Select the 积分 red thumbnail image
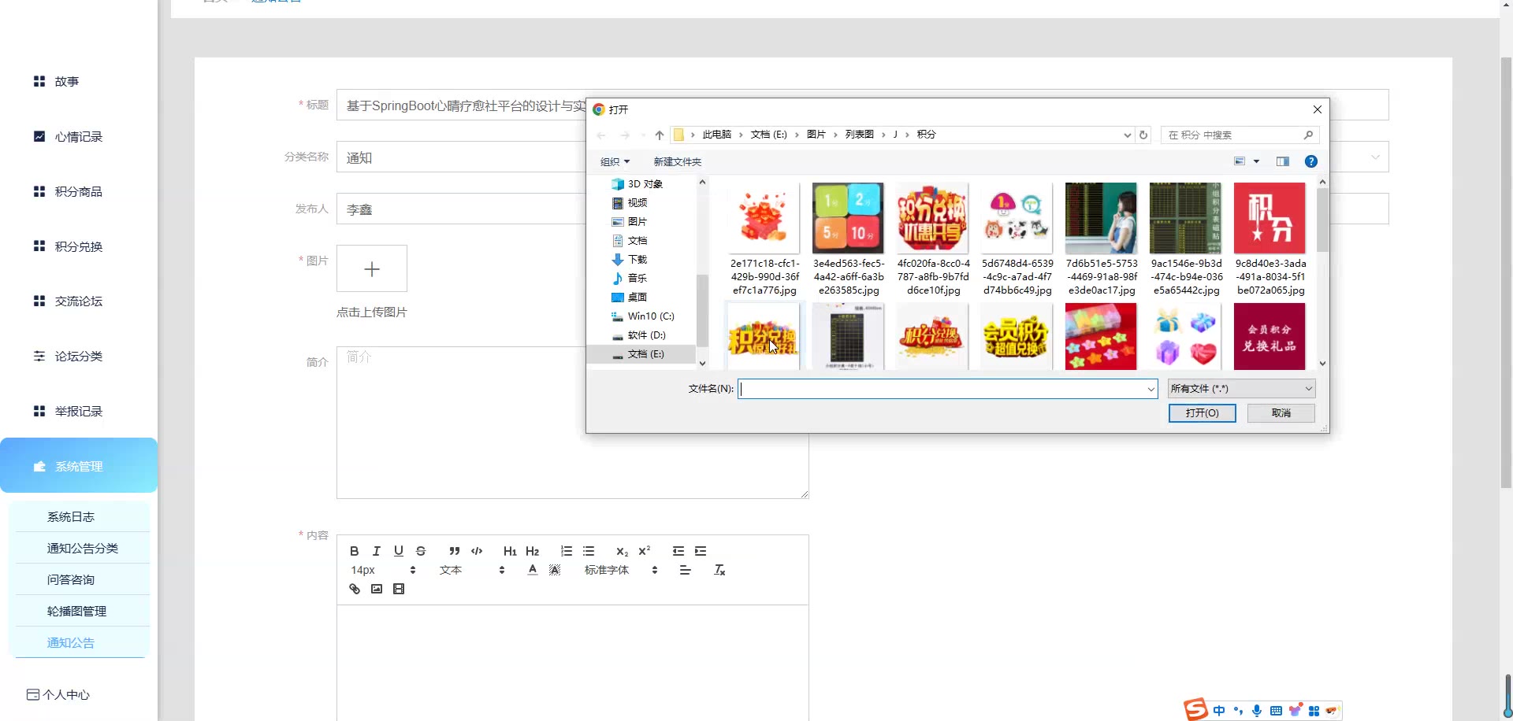This screenshot has width=1513, height=721. tap(1270, 218)
